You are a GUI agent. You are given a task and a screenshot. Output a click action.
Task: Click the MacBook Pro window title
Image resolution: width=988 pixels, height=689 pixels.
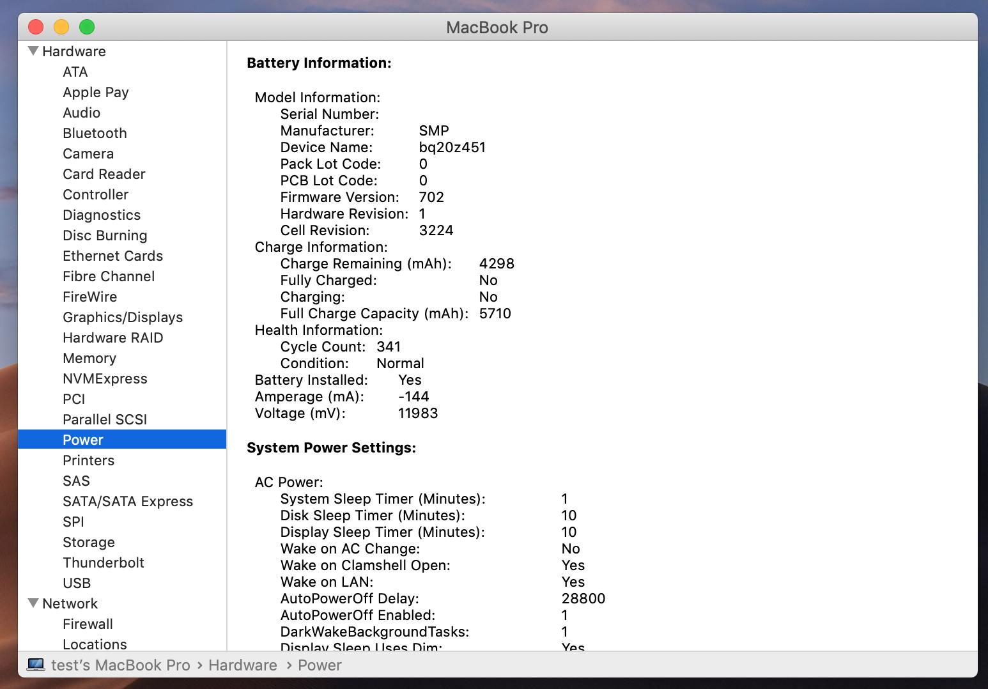click(497, 27)
